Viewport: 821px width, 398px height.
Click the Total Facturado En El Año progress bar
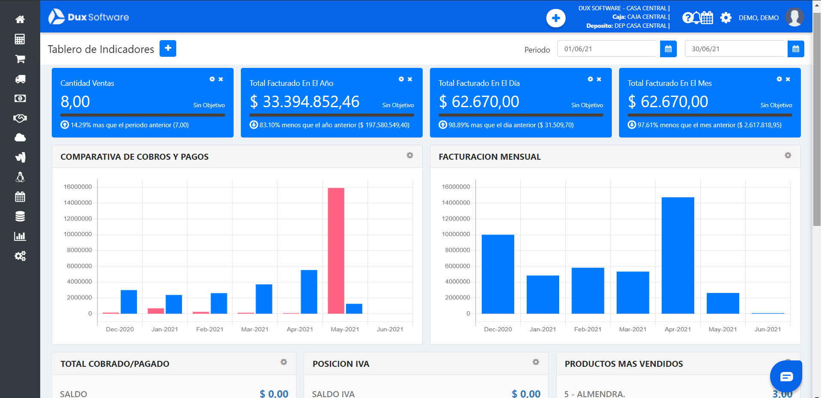point(332,115)
